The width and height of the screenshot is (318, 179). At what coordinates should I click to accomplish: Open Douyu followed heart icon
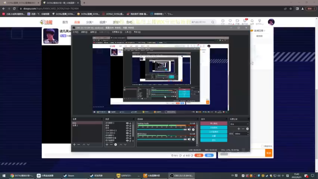230,21
